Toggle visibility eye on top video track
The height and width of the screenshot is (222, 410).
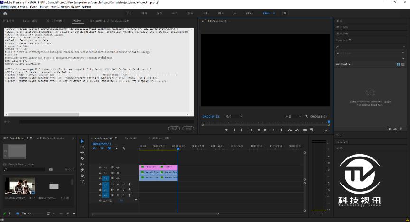(x=118, y=167)
